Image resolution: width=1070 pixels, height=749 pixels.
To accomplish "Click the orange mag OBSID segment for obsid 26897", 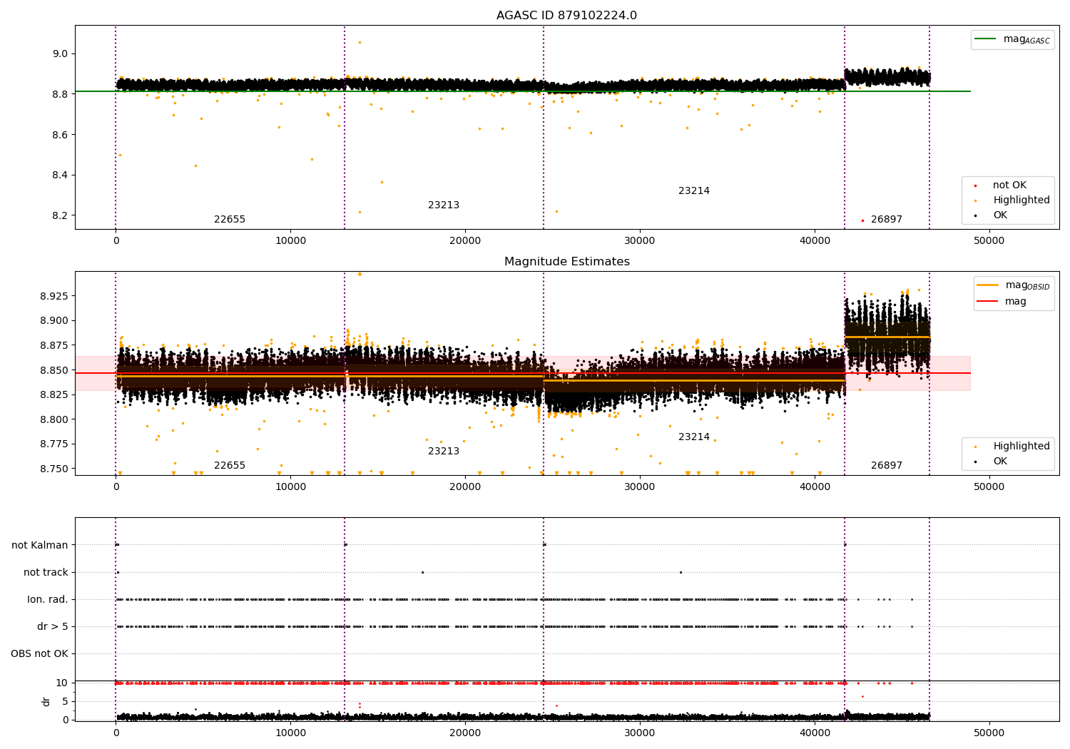I will [887, 337].
